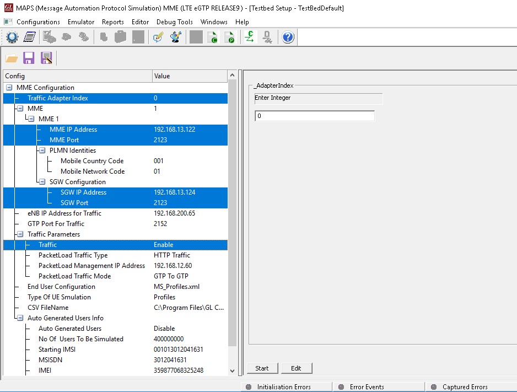Open the Profile Editor icon
Viewport: 517px width, 392px height.
pyautogui.click(x=30, y=37)
